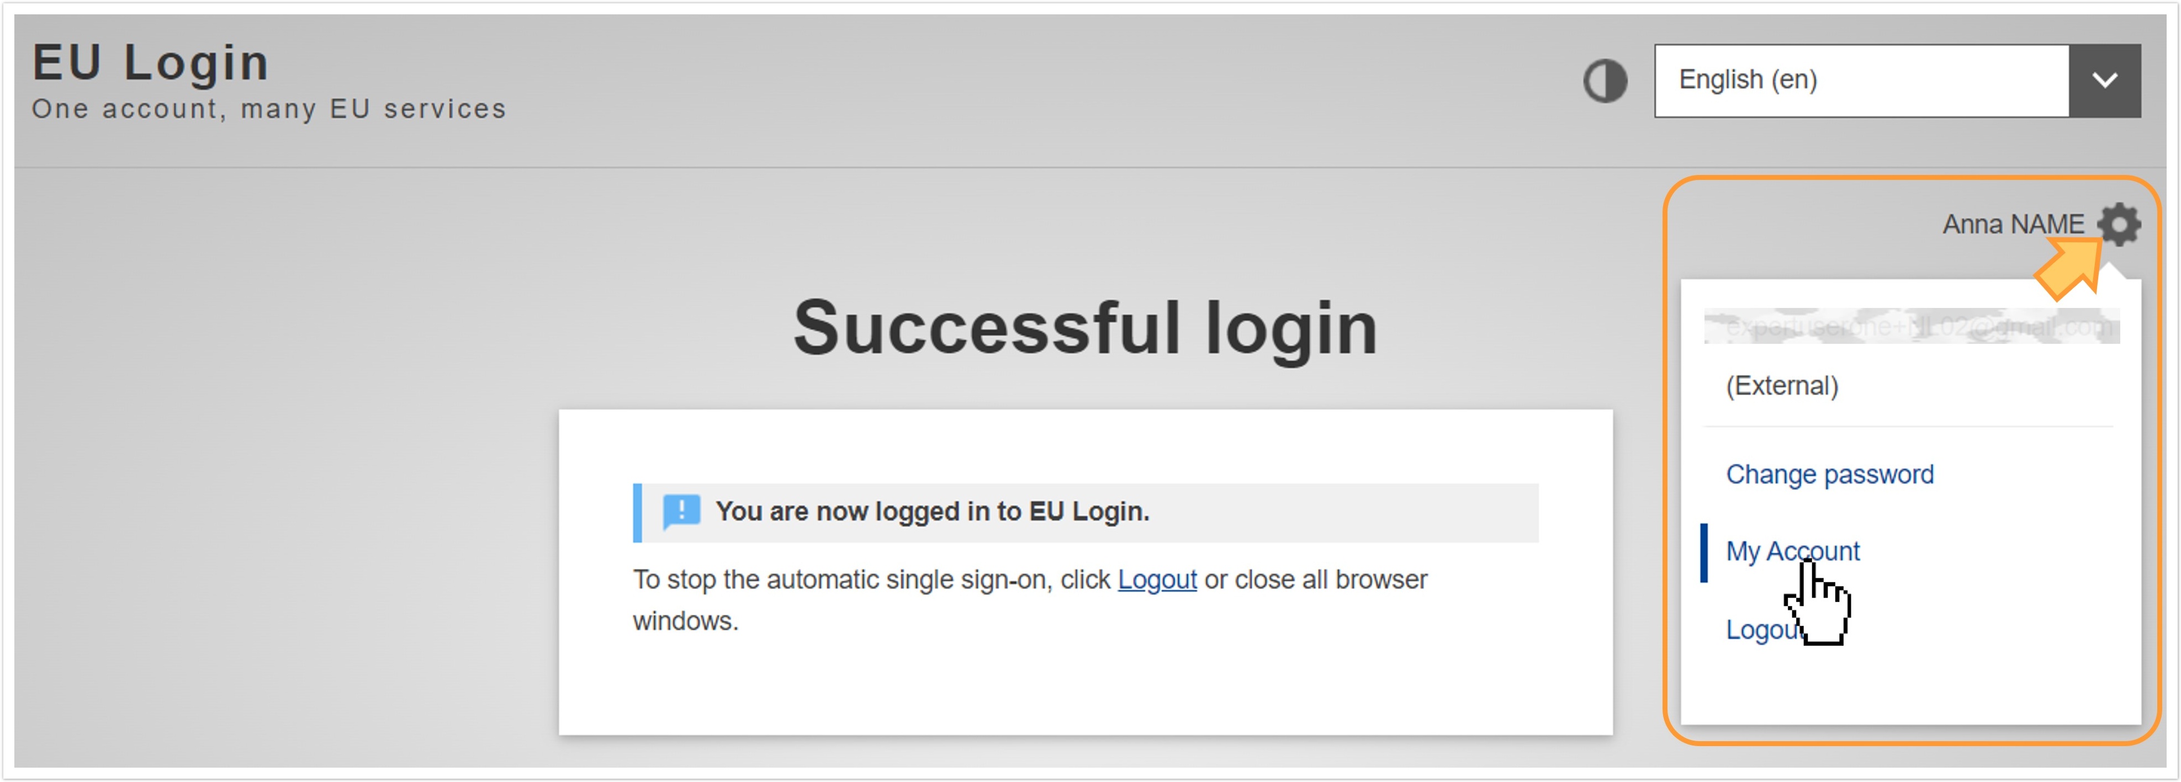The image size is (2181, 782).
Task: Click the hand cursor graphic
Action: (x=1818, y=604)
